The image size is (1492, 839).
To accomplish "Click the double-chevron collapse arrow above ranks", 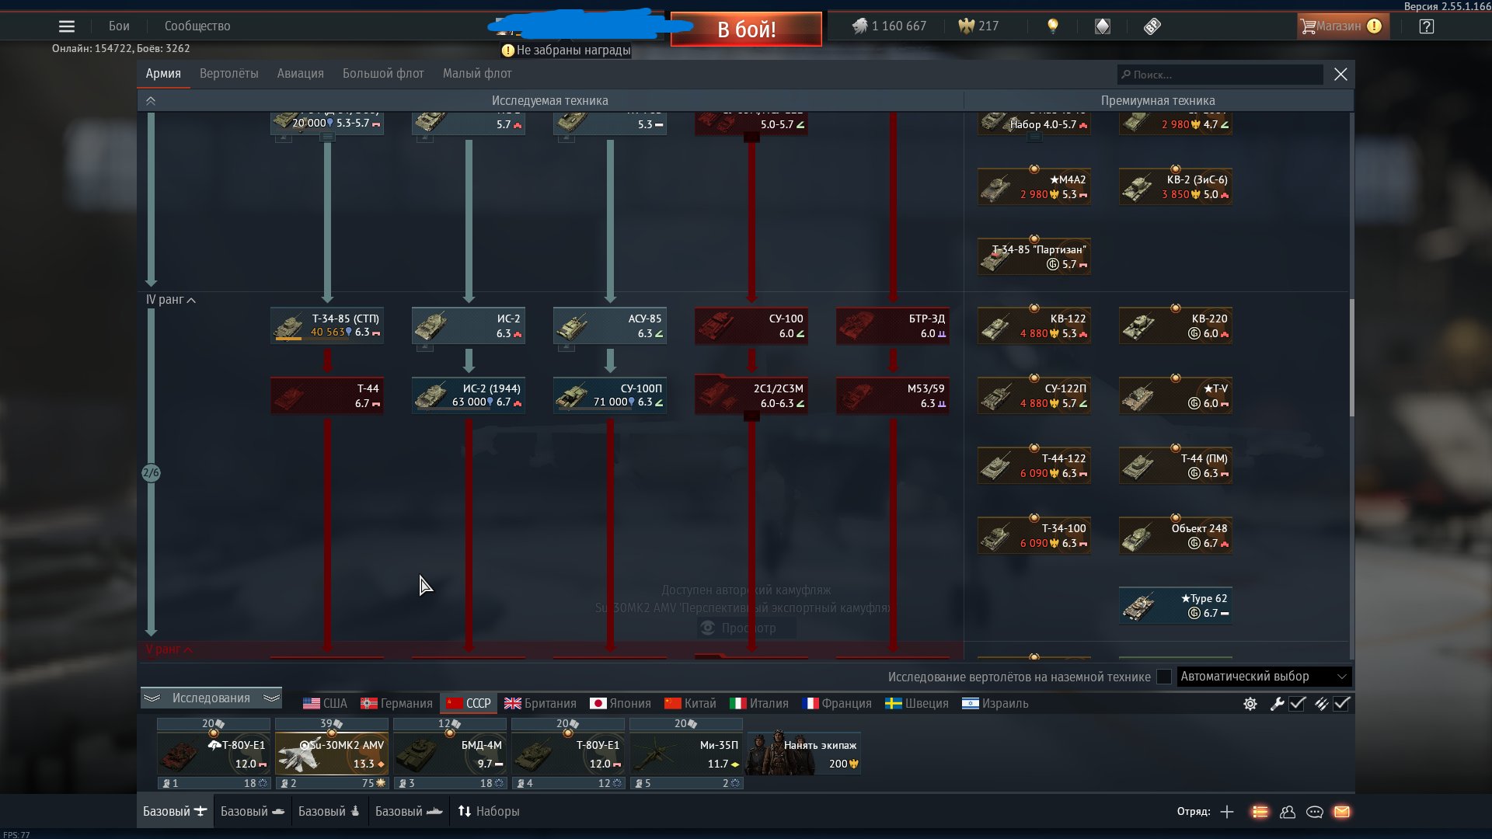I will [x=151, y=101].
